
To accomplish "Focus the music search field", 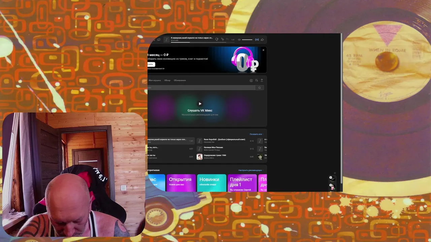I will click(201, 88).
